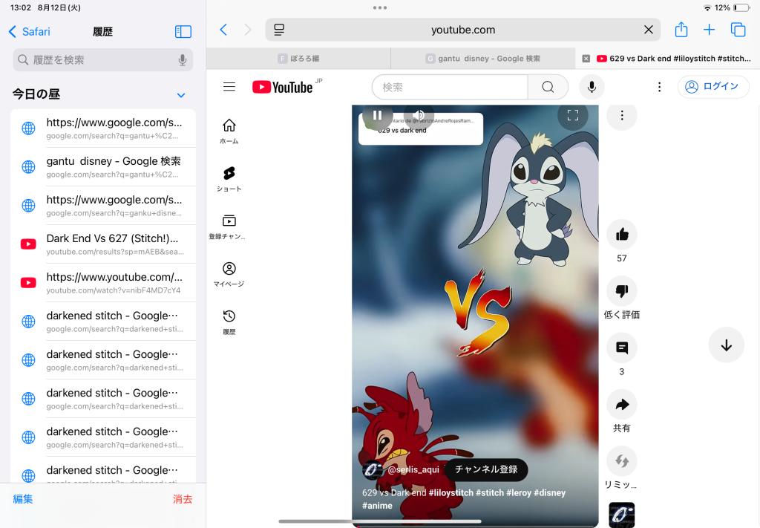Screen dimensions: 760x528
Task: Start YouTube voice search microphone
Action: coord(592,87)
